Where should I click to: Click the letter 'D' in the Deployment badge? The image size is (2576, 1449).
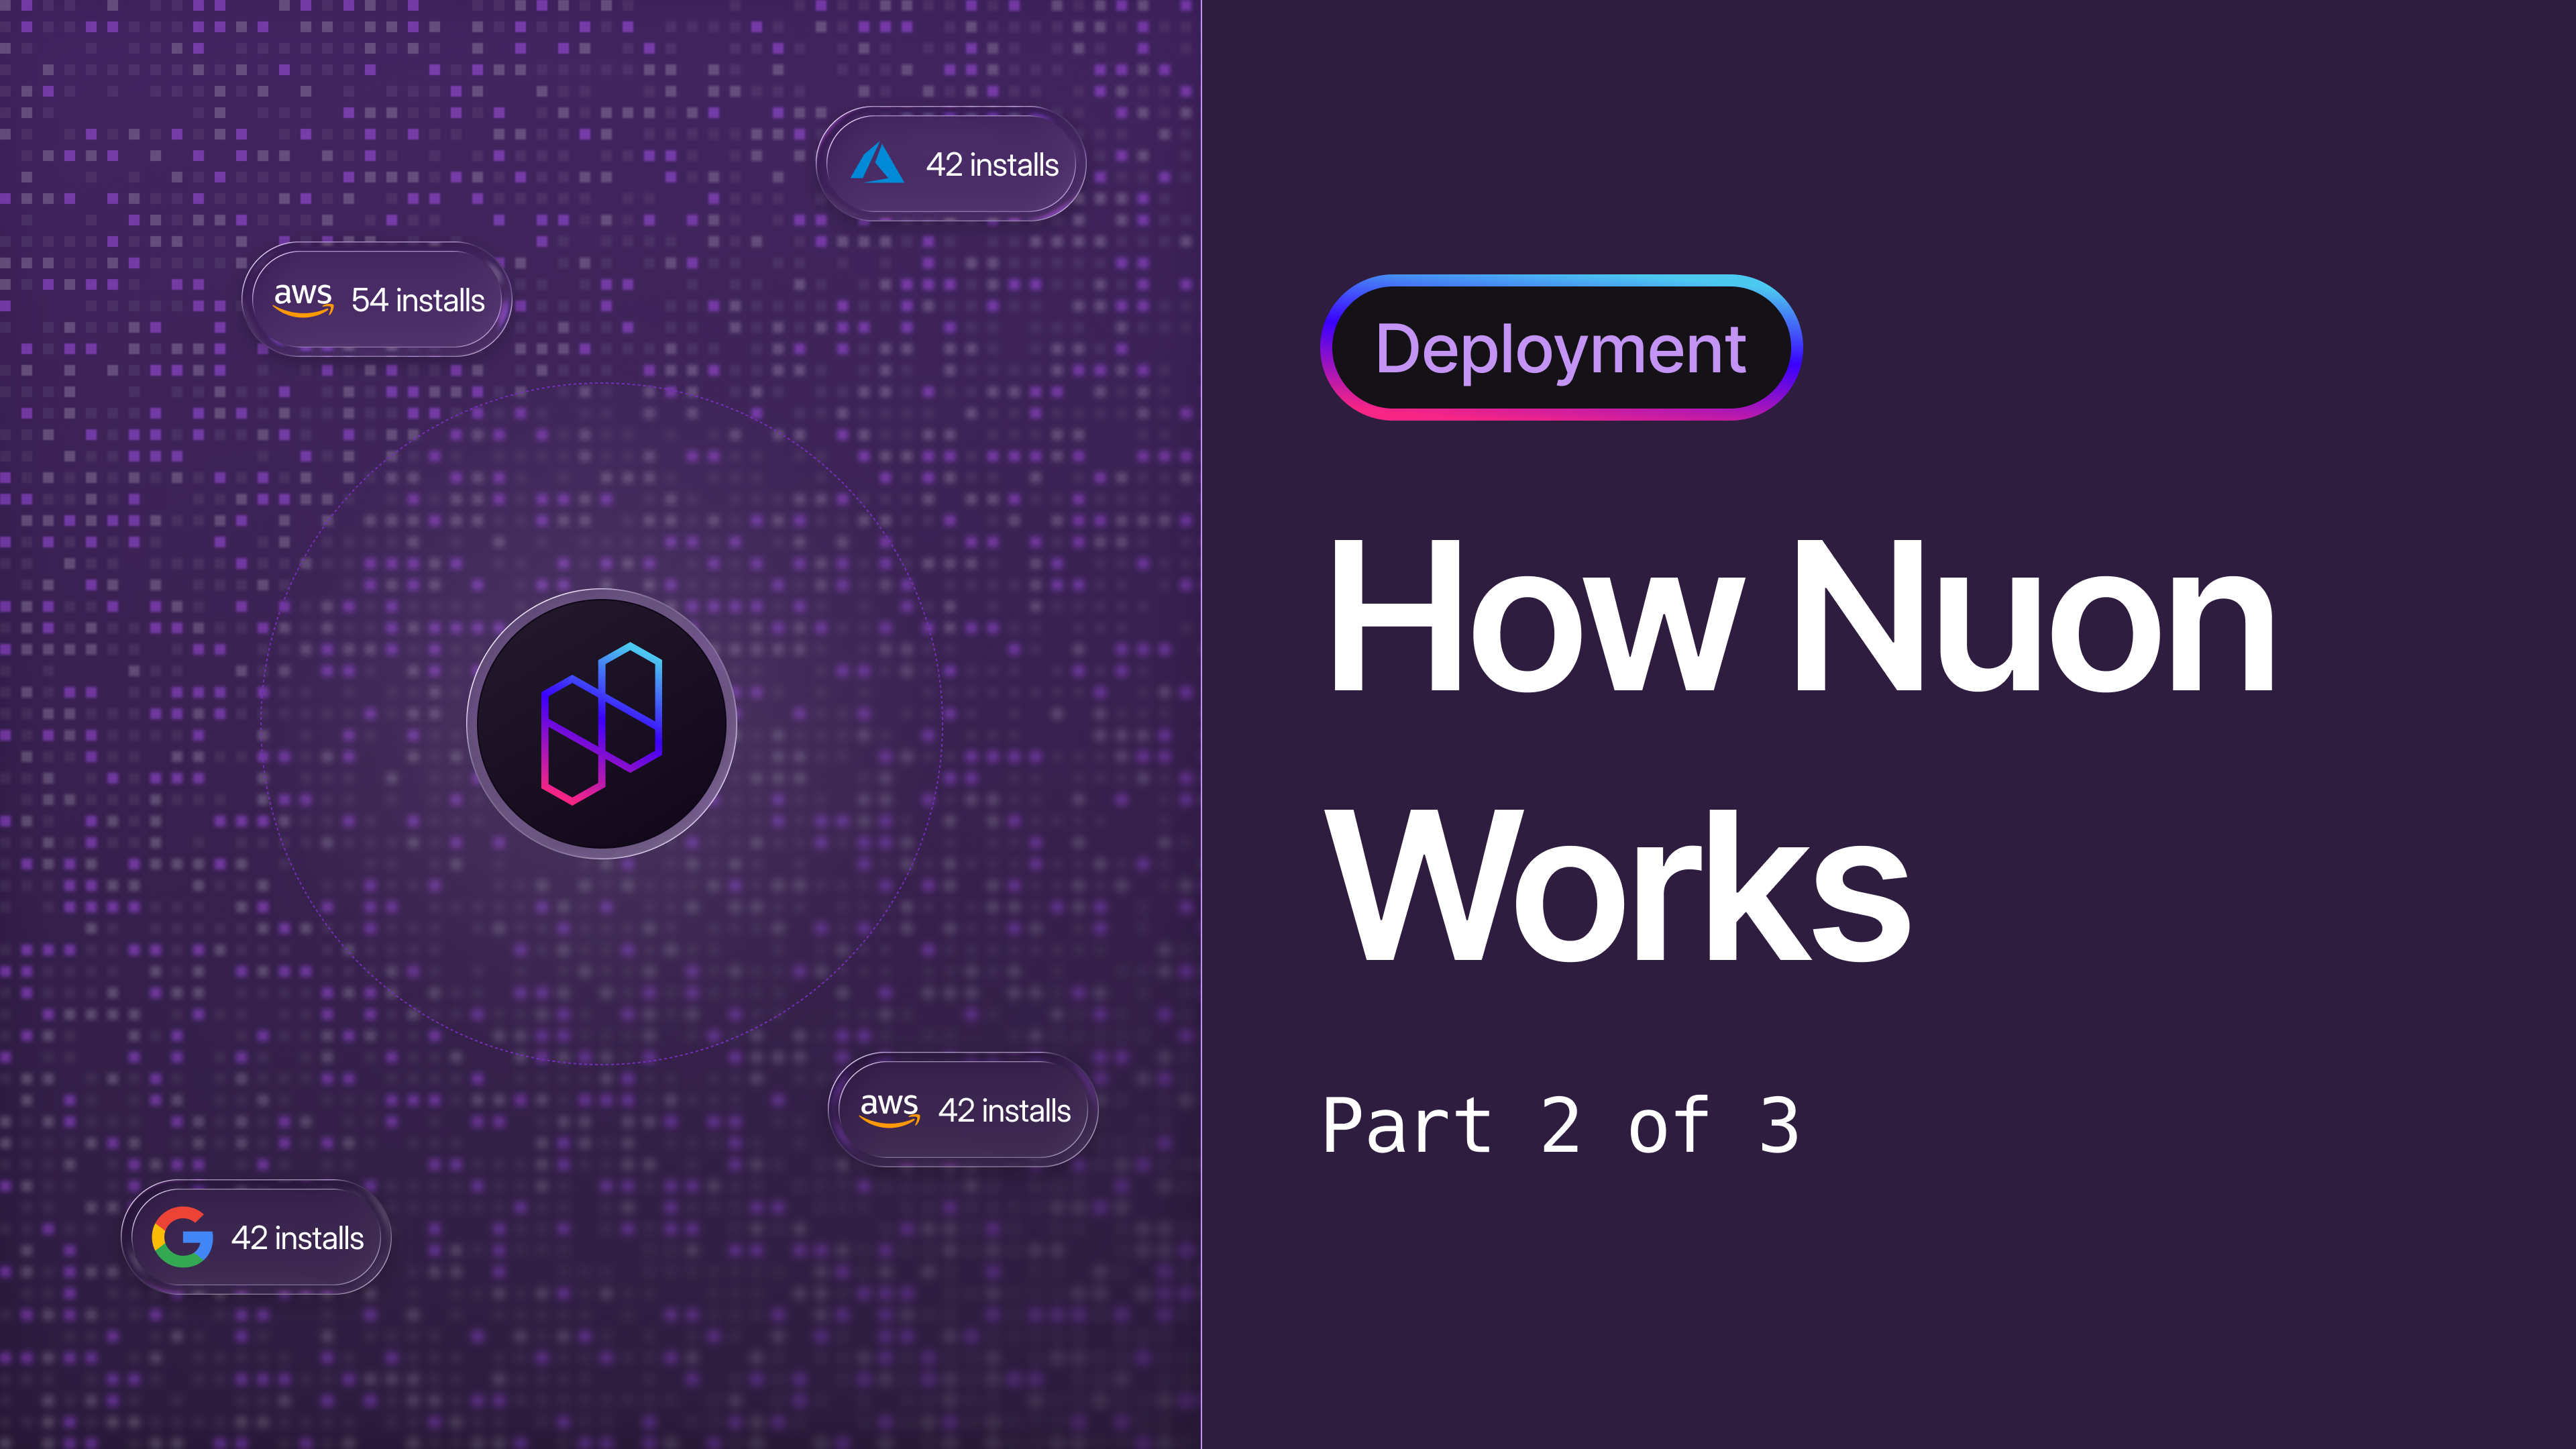1398,349
